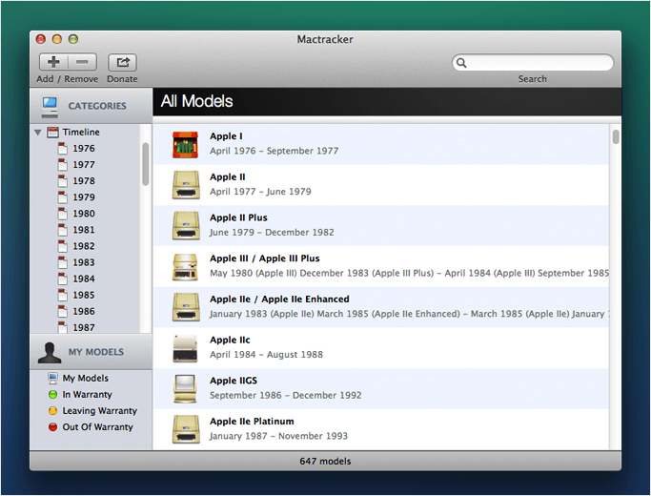
Task: Click the Apple II Plus computer thumbnail
Action: coord(186,225)
